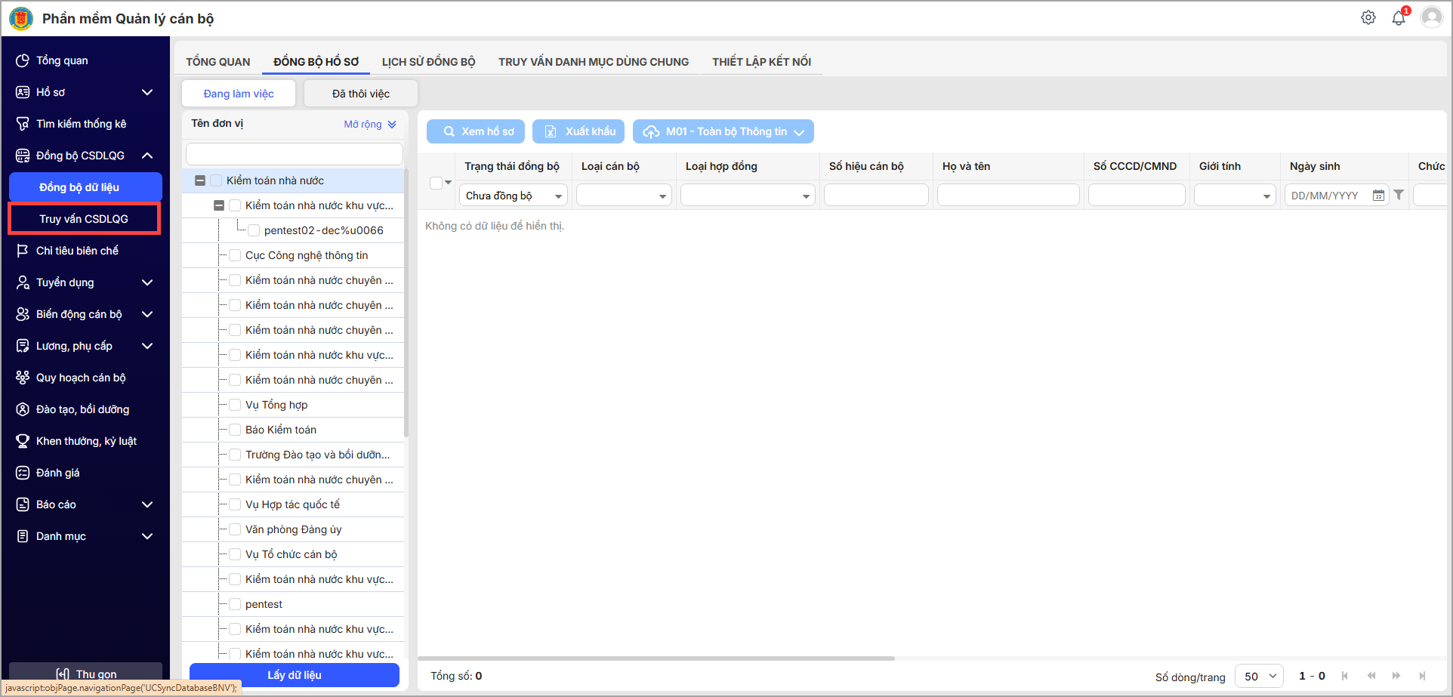Viewport: 1453px width, 697px height.
Task: Check the Cục Công nghệ thông tin checkbox
Action: pyautogui.click(x=235, y=255)
